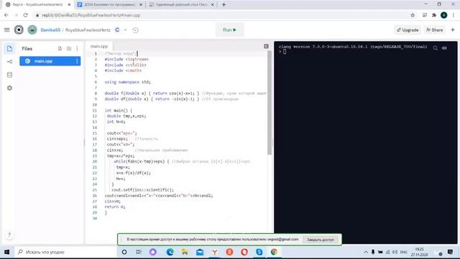Screen dimensions: 460x259
Task: Click the Upgrade button
Action: tap(408, 30)
